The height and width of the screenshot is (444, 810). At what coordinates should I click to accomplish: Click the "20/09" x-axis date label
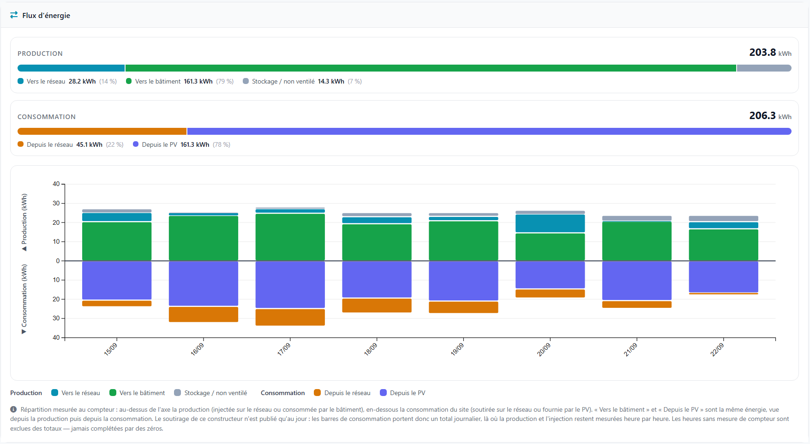coord(544,349)
